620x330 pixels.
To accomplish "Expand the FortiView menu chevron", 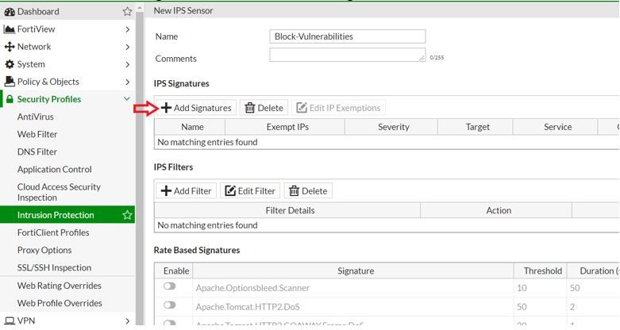I will click(x=127, y=29).
